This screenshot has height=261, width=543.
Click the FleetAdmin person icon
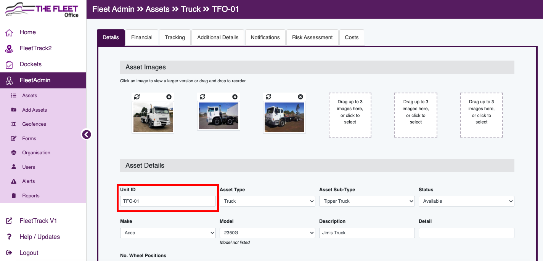click(x=9, y=80)
